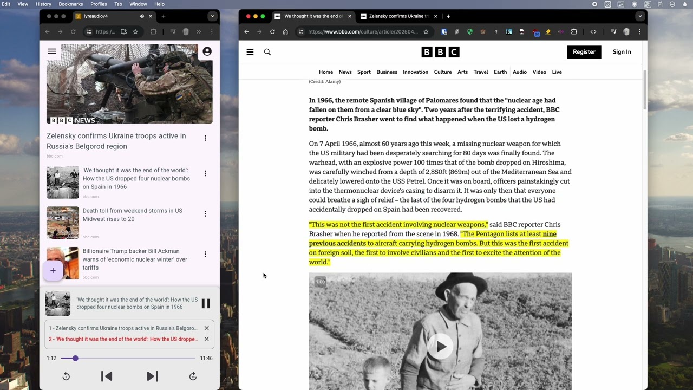This screenshot has width=693, height=390.
Task: Open the History menu in macOS menu bar
Action: tap(43, 4)
